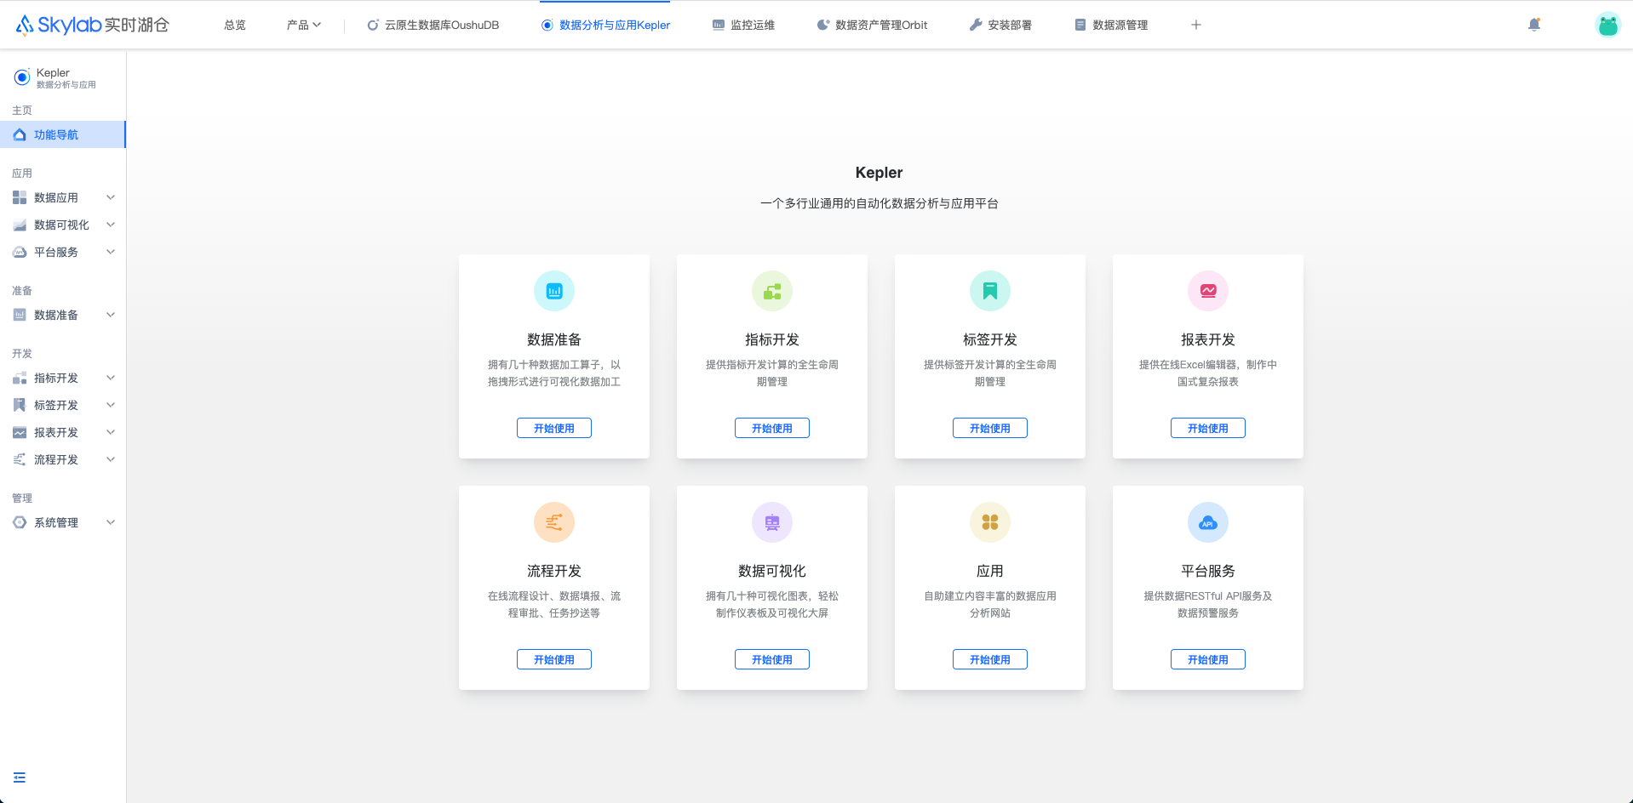Click 开始使用 on the 指标开发 card

772,428
